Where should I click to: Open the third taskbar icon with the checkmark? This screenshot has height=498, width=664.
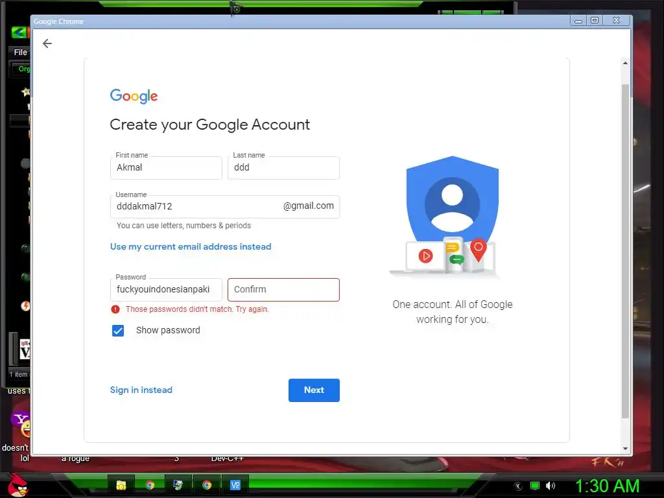[x=178, y=485]
